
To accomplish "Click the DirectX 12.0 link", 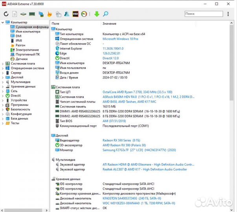I will click(111, 58).
